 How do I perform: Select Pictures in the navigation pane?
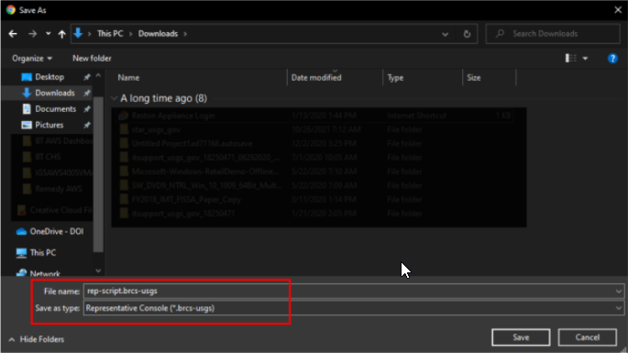(x=50, y=125)
